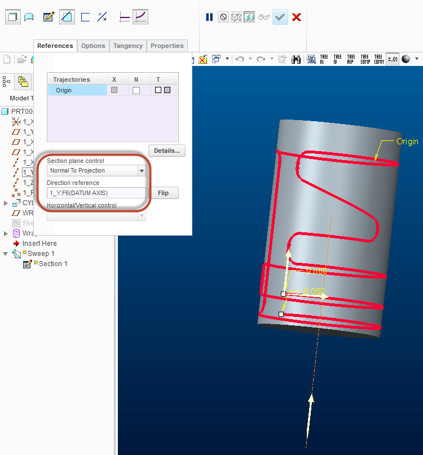Cancel the sweep with the red X
Image resolution: width=423 pixels, height=455 pixels.
tap(297, 17)
